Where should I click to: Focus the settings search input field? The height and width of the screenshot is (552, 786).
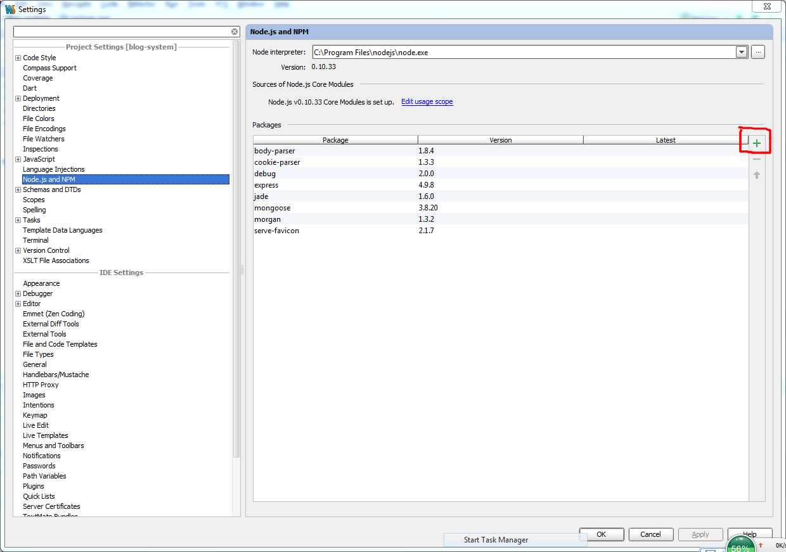(122, 32)
